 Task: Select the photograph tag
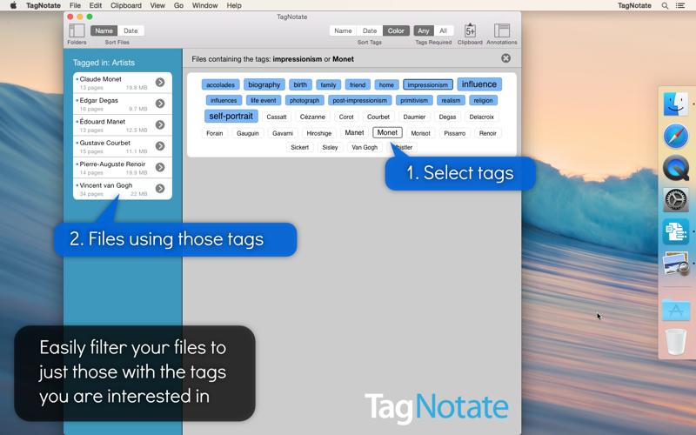pyautogui.click(x=304, y=100)
